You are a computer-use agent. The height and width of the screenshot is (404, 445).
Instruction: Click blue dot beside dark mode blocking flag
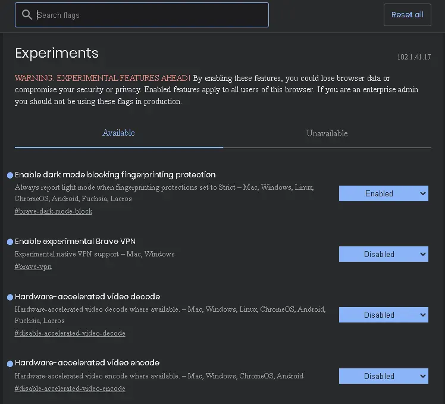[10, 175]
